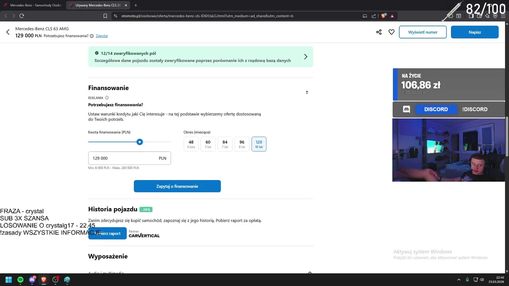Reload the page in the browser
509x286 pixels.
21,16
